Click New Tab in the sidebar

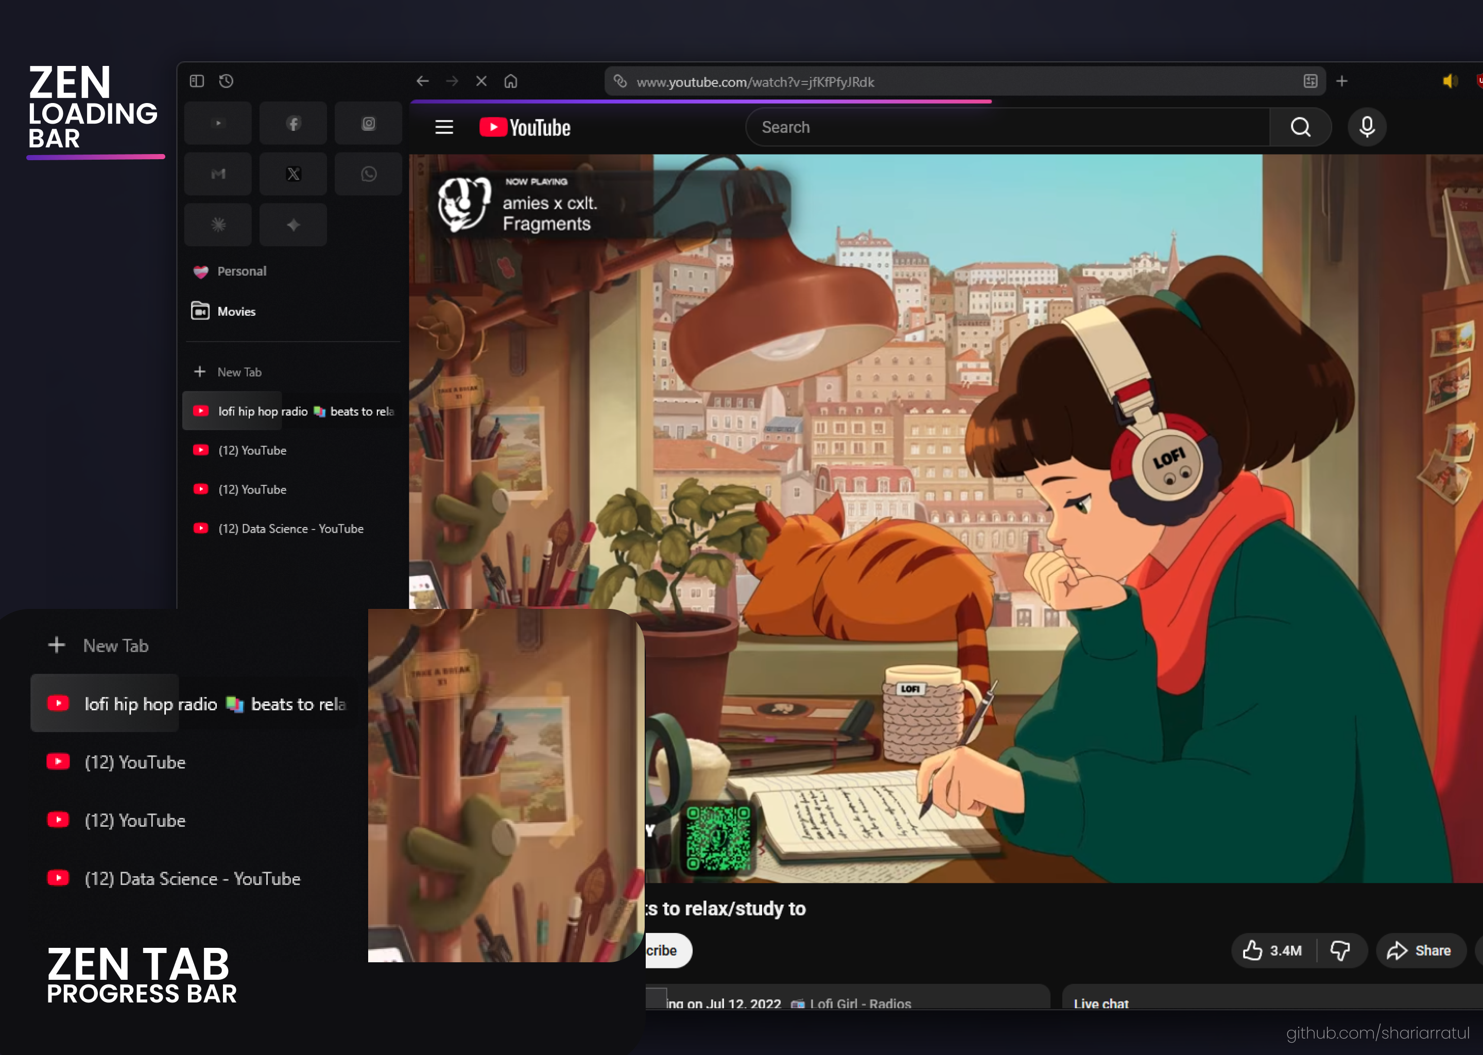(239, 372)
